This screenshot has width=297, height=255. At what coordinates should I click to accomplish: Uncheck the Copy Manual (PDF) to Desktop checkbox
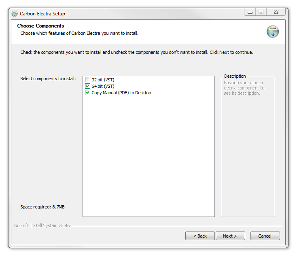[x=88, y=93]
